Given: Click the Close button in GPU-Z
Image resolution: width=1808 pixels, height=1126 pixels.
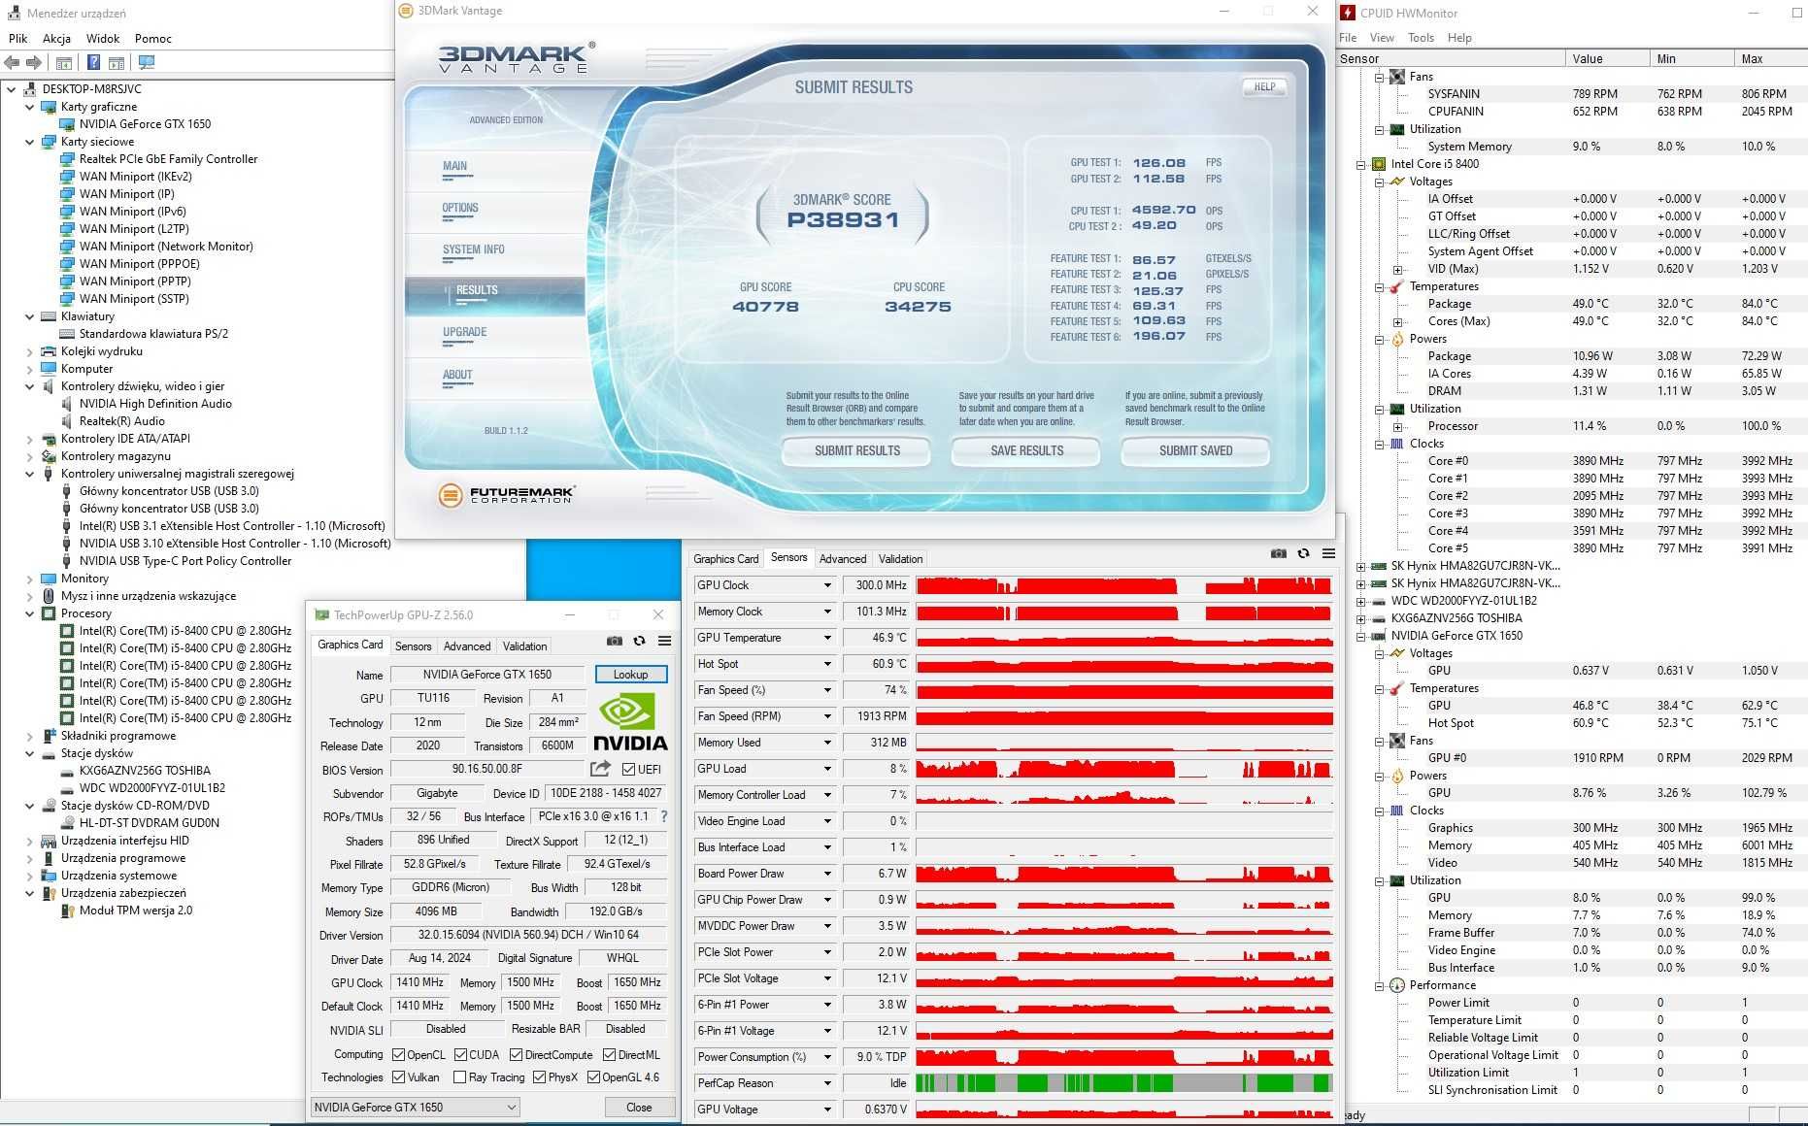Looking at the screenshot, I should [639, 1108].
